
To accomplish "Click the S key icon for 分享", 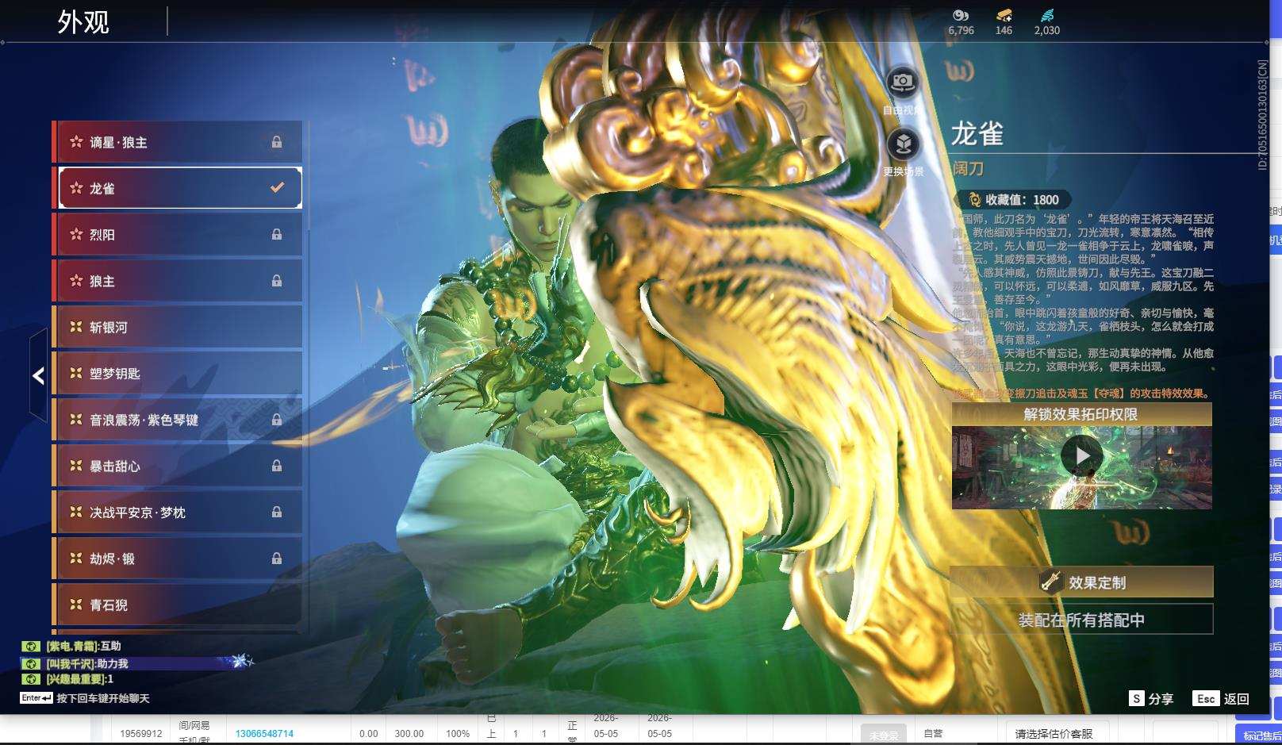I will pyautogui.click(x=1137, y=699).
